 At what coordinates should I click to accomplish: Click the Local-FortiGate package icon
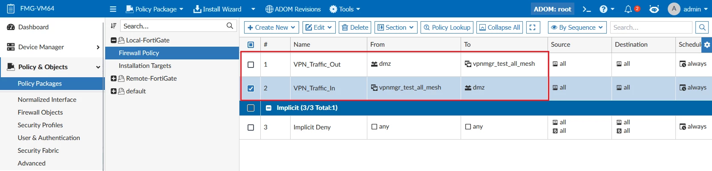tap(121, 40)
